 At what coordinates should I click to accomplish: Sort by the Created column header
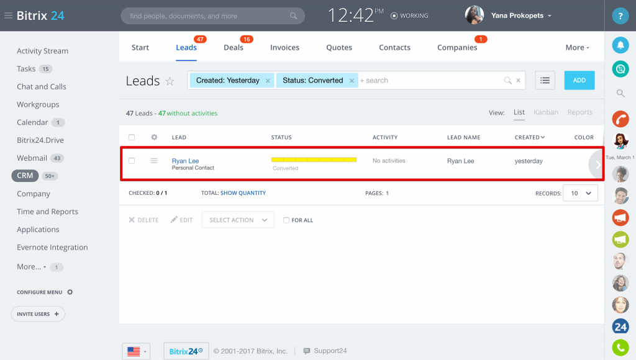(x=529, y=137)
